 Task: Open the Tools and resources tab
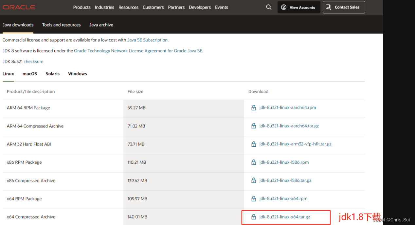pos(61,25)
